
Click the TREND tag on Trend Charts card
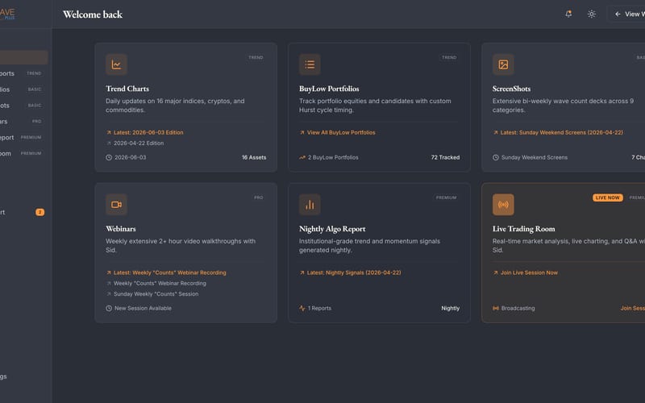tap(256, 57)
